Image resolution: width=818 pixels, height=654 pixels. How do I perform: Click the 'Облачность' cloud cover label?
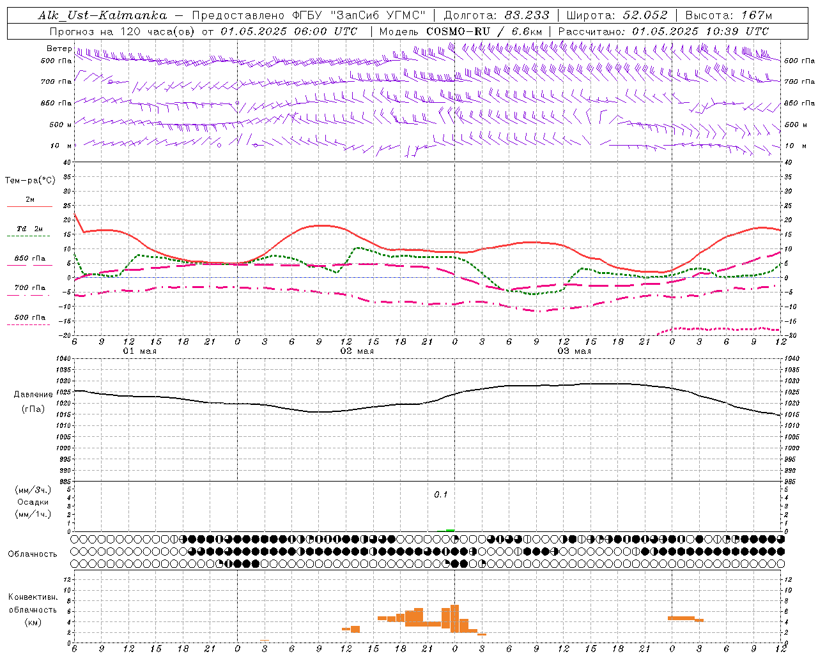pos(33,554)
